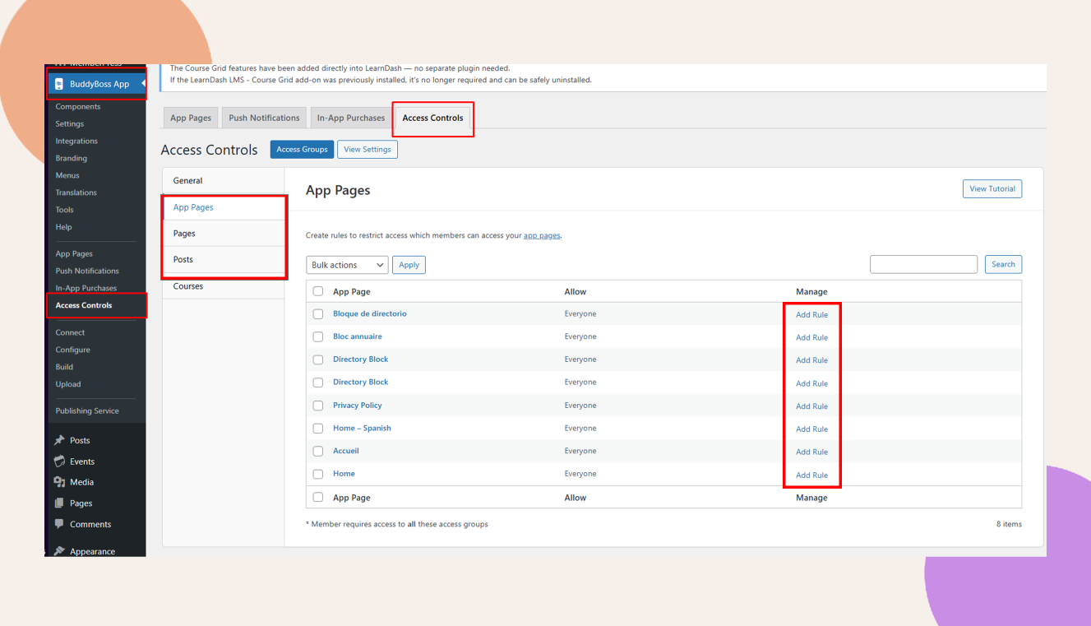Click the Events calendar icon
Screen dimensions: 1091x626
click(59, 461)
